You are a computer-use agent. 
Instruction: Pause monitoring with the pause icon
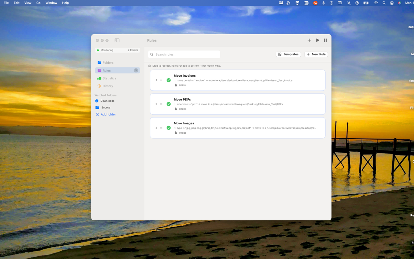[325, 40]
